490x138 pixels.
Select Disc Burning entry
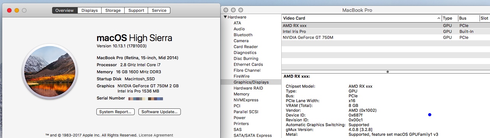[246, 58]
